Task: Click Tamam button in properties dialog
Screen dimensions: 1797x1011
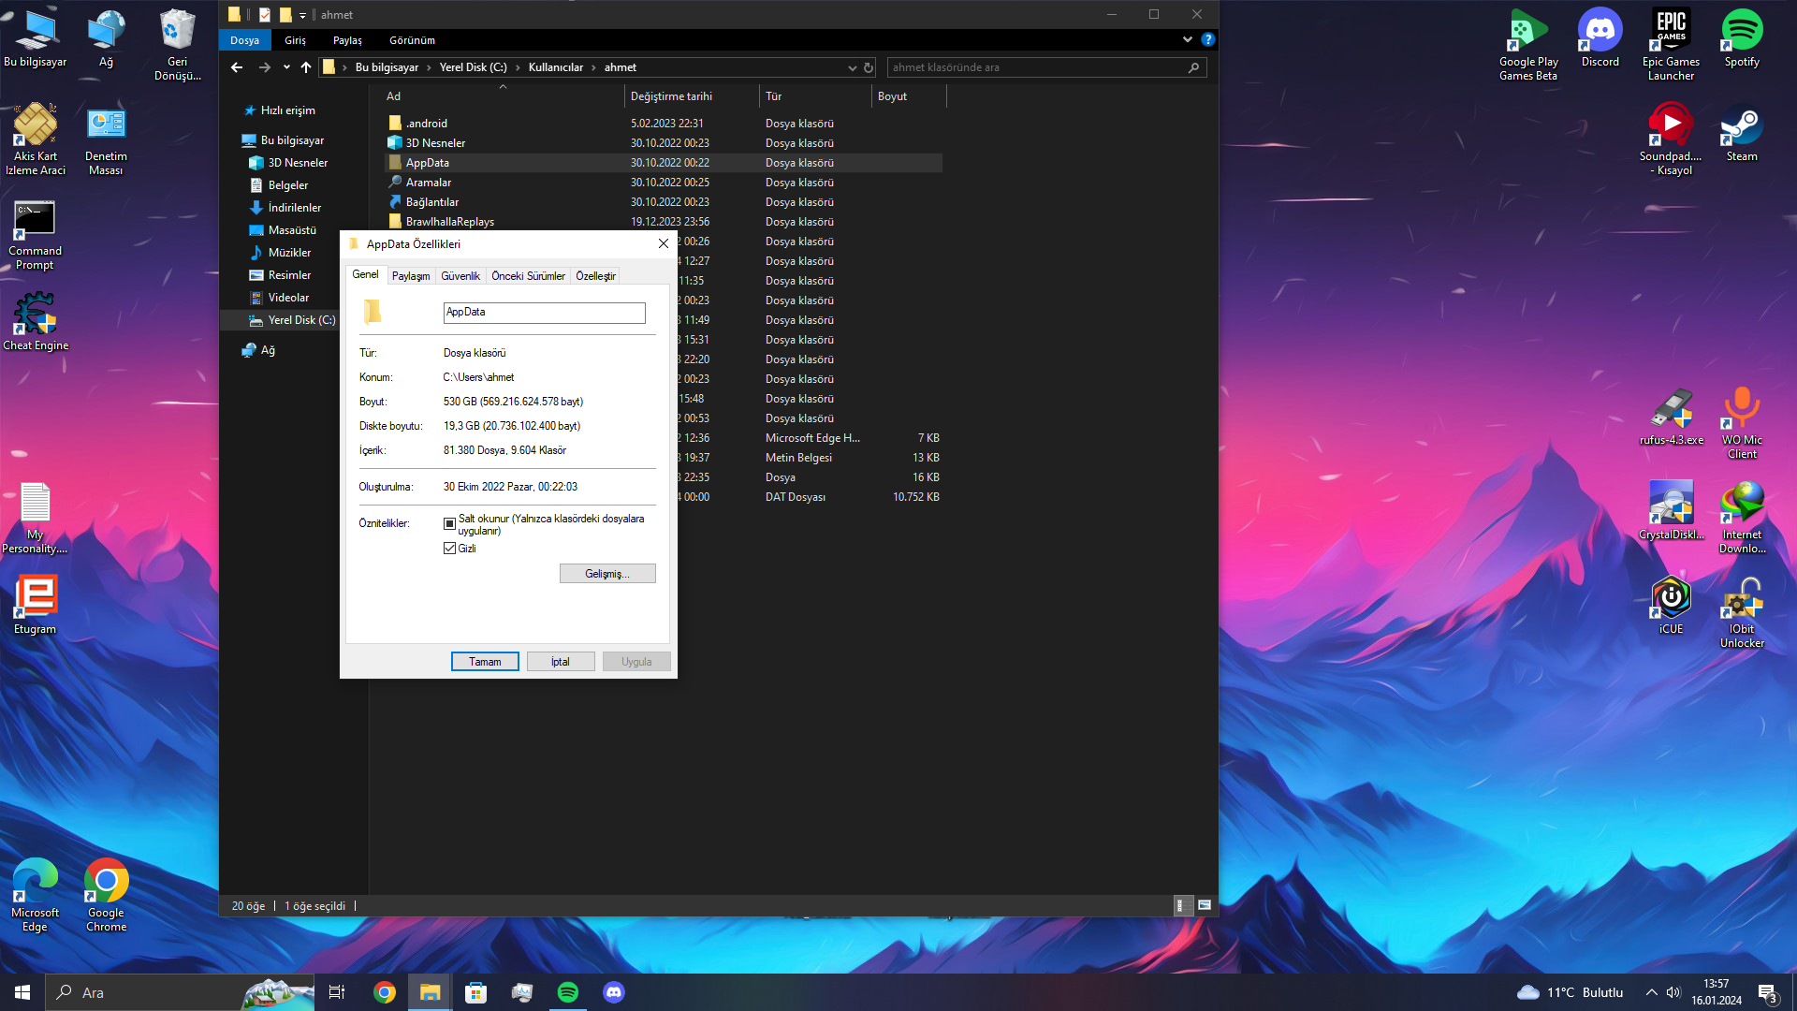Action: (485, 662)
